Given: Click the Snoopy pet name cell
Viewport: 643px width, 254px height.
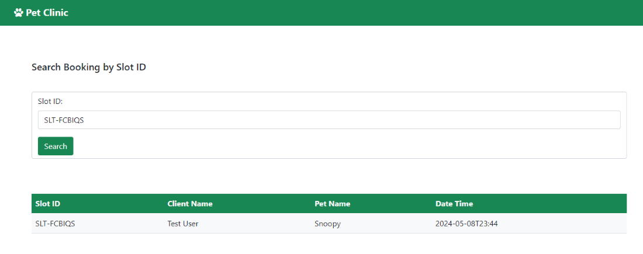Looking at the screenshot, I should pyautogui.click(x=327, y=224).
